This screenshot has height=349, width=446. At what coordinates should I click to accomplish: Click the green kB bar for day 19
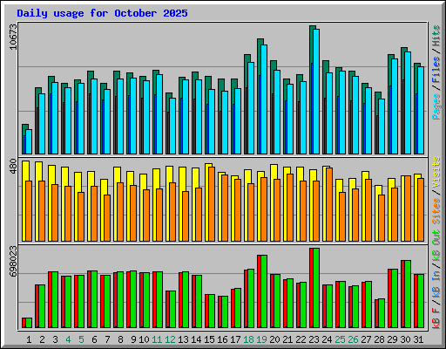coord(264,291)
